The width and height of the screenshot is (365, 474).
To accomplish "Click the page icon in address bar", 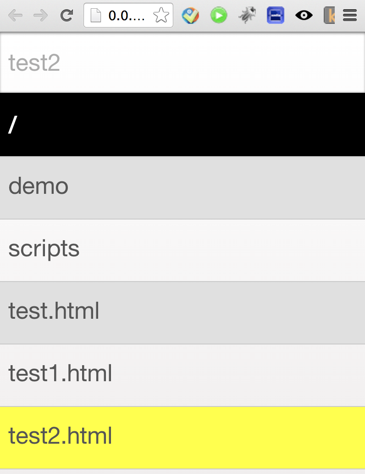I will [x=95, y=16].
